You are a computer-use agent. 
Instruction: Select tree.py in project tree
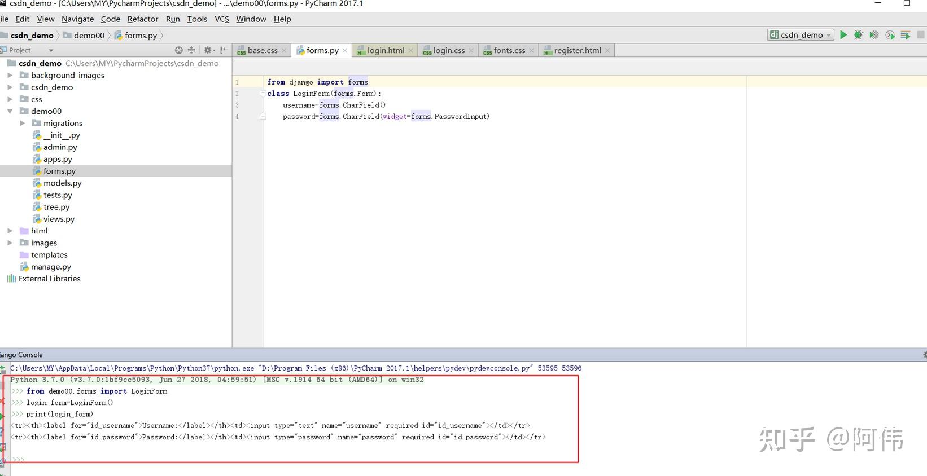[x=51, y=207]
